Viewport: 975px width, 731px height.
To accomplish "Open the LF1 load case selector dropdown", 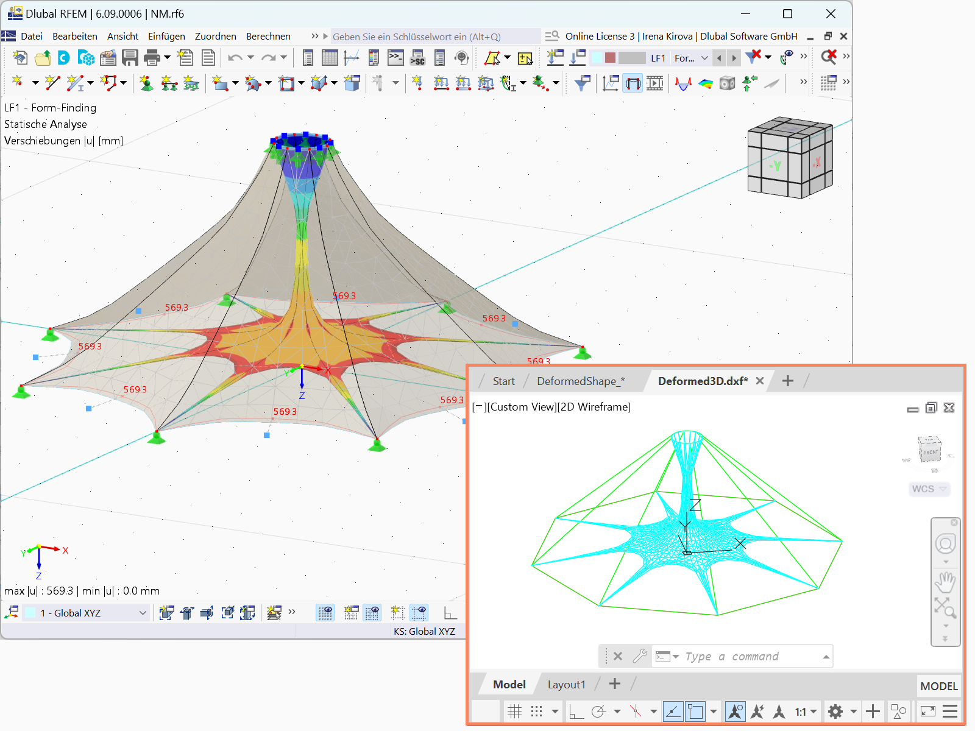I will coord(704,58).
